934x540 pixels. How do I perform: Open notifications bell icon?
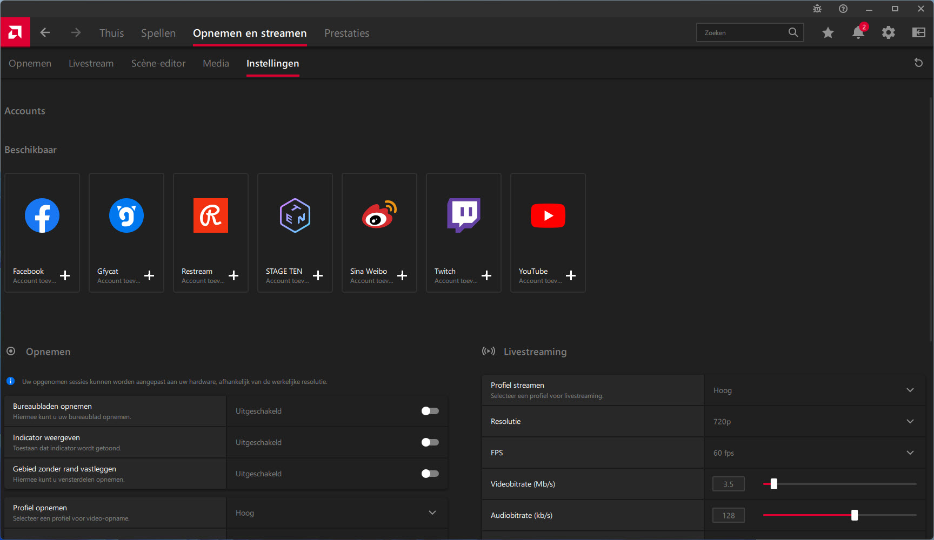pyautogui.click(x=858, y=32)
